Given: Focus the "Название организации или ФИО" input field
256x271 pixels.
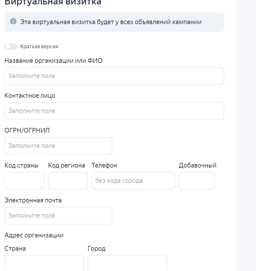Looking at the screenshot, I should tap(114, 76).
